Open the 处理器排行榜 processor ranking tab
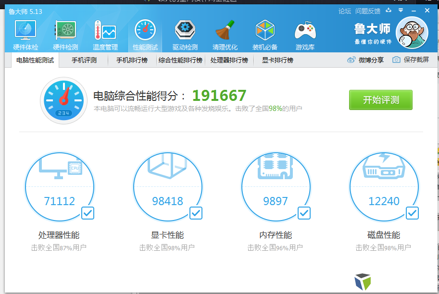Image resolution: width=439 pixels, height=294 pixels. click(229, 60)
